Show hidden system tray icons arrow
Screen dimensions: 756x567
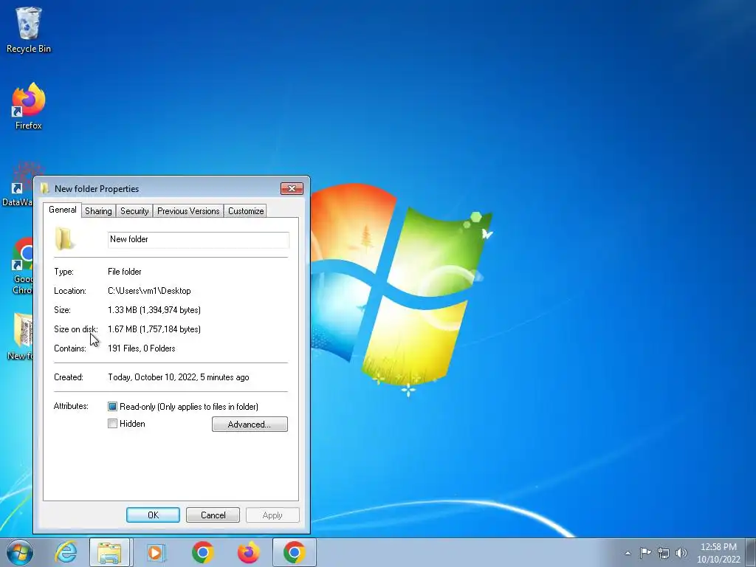coord(628,553)
